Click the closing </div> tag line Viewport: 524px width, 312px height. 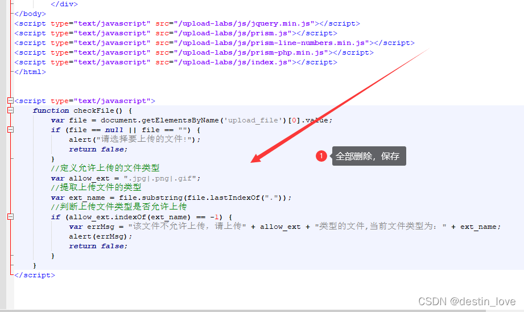[64, 4]
